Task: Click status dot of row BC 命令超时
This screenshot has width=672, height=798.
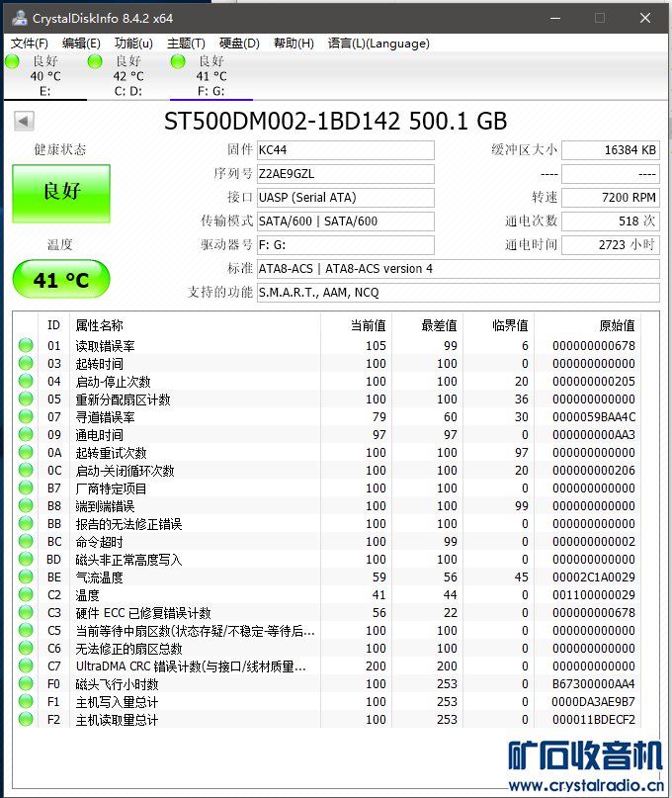Action: tap(26, 542)
